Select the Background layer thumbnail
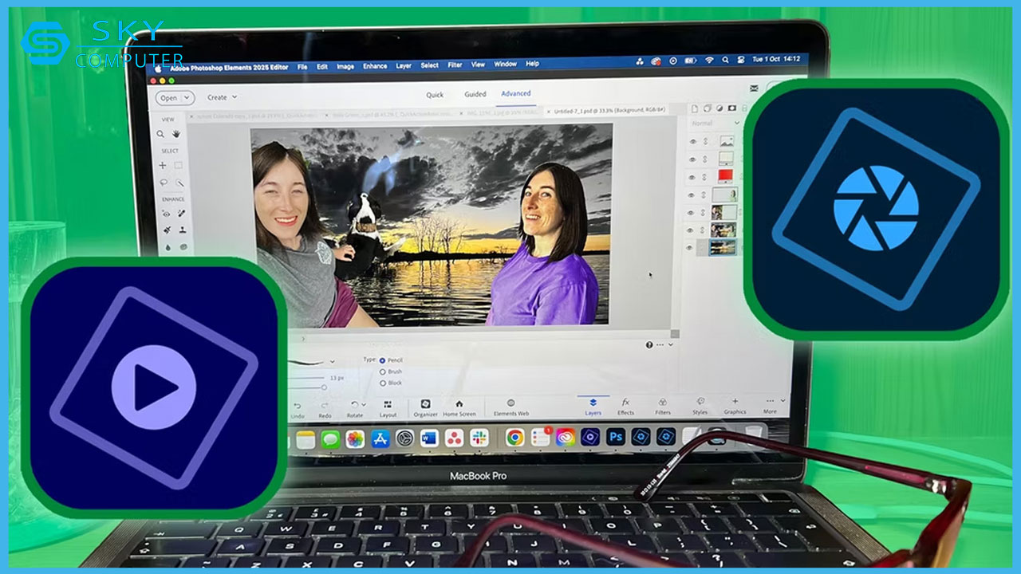 (723, 247)
